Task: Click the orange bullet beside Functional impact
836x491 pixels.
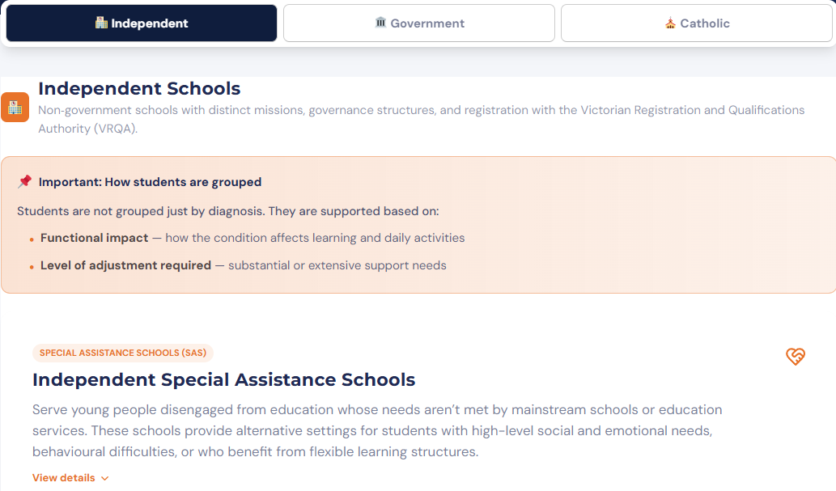Action: click(x=33, y=239)
